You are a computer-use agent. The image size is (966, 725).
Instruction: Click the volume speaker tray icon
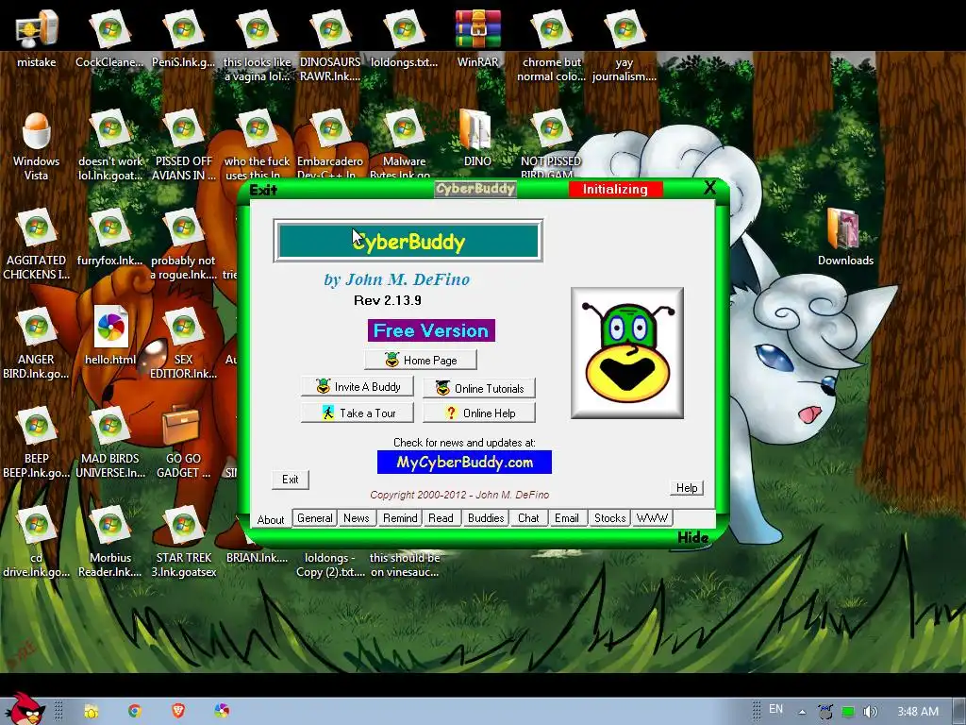pos(870,712)
